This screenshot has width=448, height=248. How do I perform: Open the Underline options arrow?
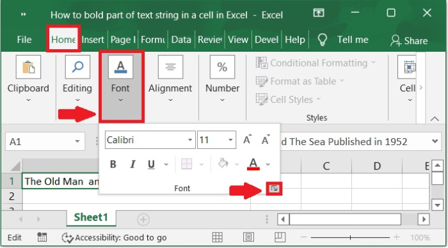(x=166, y=164)
